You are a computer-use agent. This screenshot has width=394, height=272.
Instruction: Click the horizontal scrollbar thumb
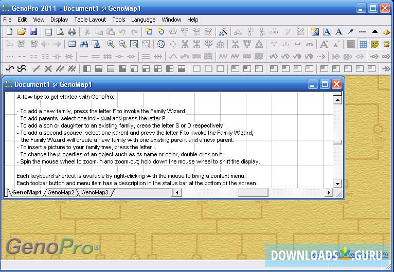pyautogui.click(x=253, y=193)
